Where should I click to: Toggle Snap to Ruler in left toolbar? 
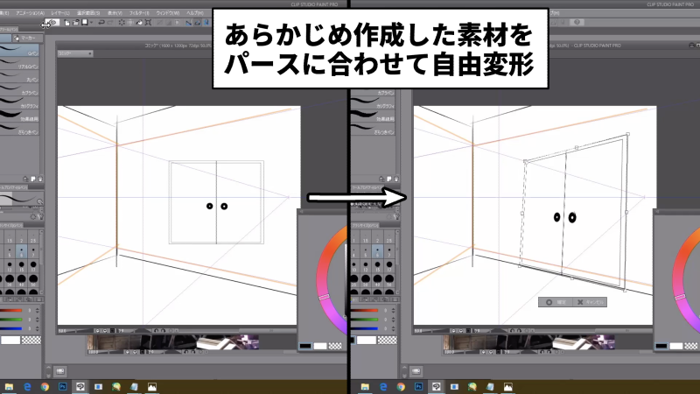[189, 23]
